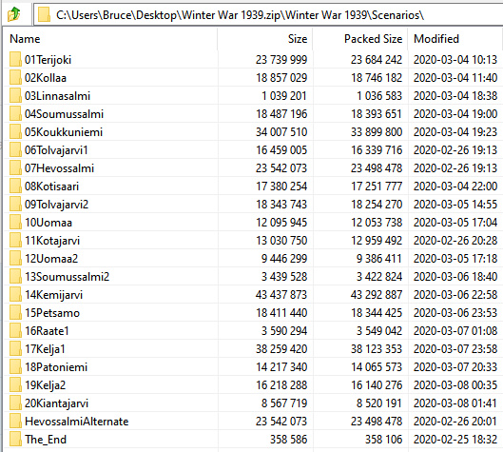Select the 04Soumussalmi folder entry

[253, 113]
